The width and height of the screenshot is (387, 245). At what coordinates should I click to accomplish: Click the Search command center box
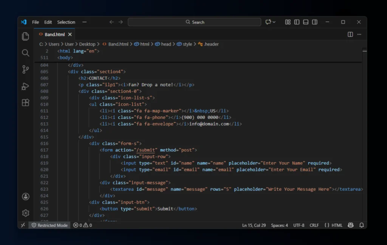[x=194, y=22]
